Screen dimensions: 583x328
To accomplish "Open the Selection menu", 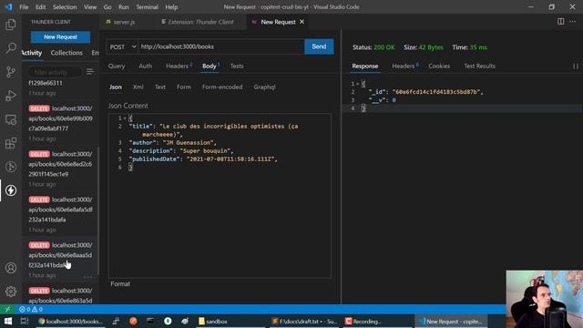I will pyautogui.click(x=65, y=6).
